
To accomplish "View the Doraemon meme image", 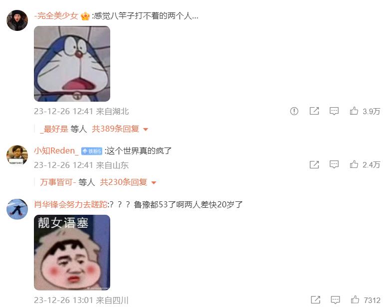I will pos(72,64).
